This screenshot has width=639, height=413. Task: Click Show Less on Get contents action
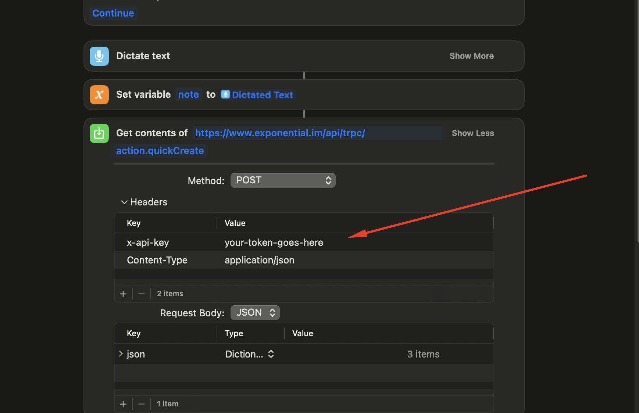(473, 133)
